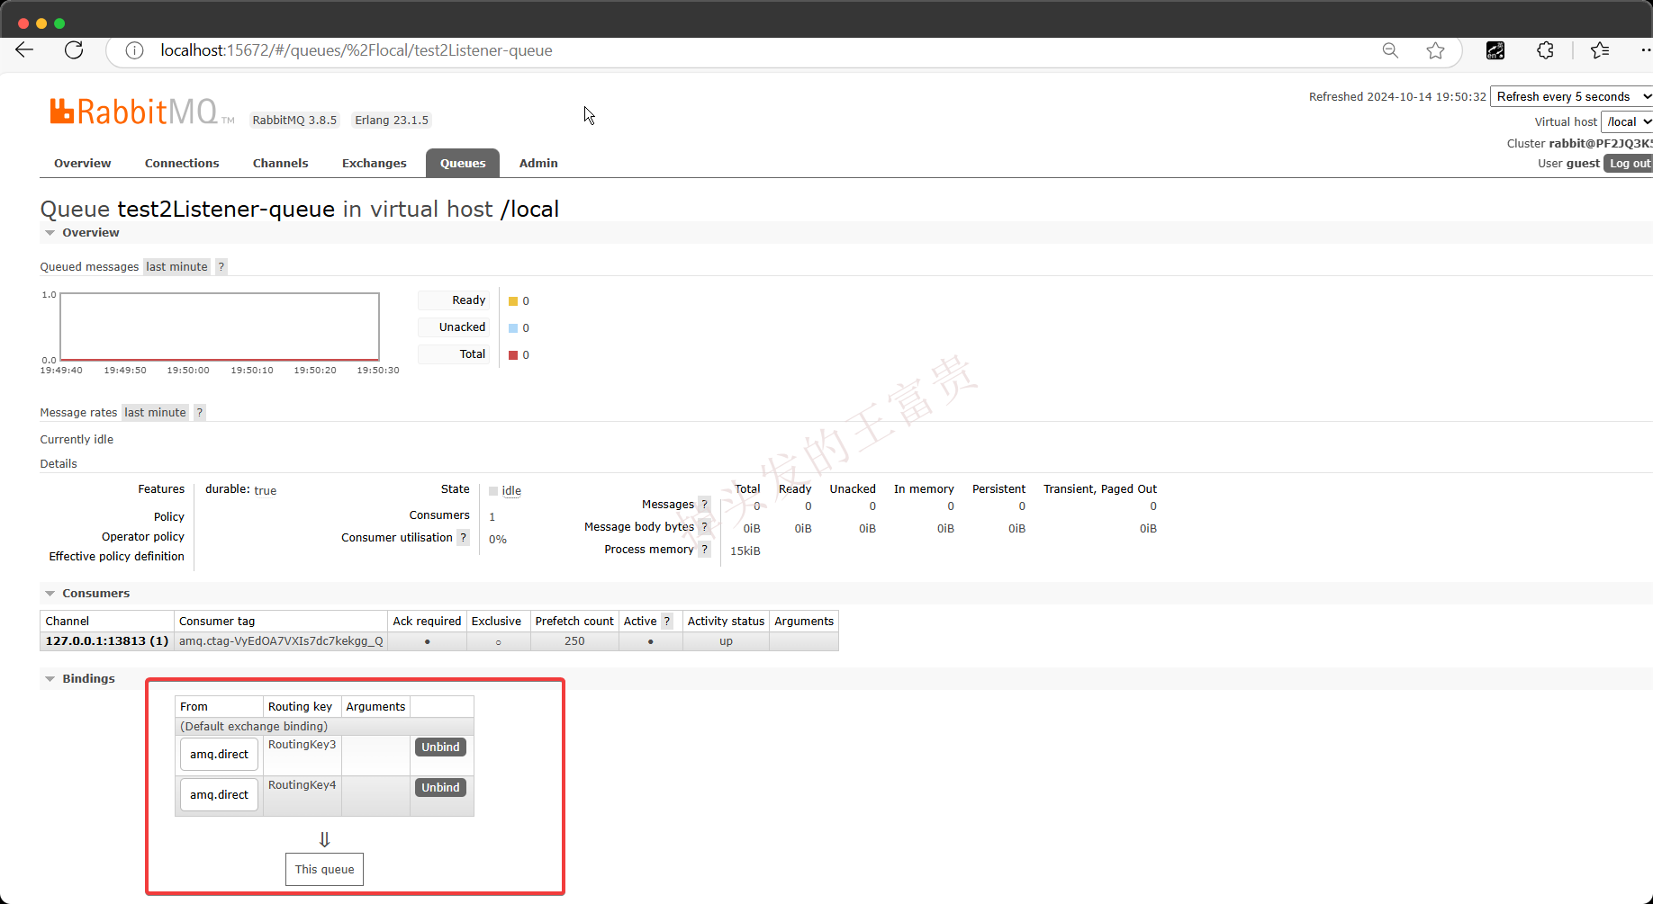Image resolution: width=1653 pixels, height=904 pixels.
Task: Reload the page with the refresh icon
Action: click(74, 50)
